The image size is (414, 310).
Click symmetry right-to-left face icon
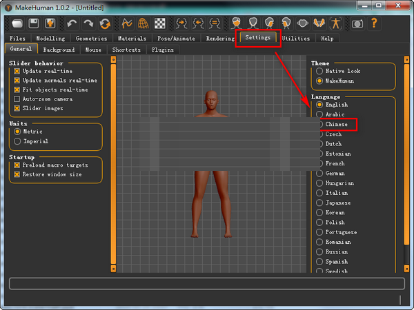click(181, 23)
